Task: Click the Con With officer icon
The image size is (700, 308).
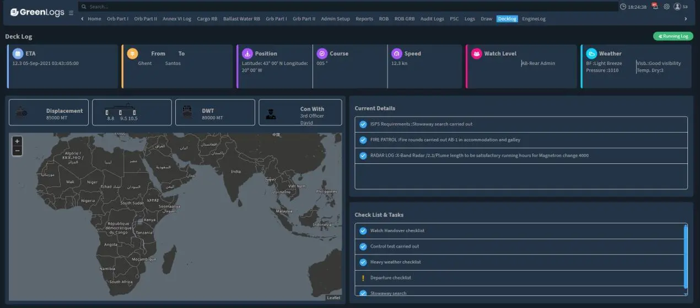Action: 271,114
